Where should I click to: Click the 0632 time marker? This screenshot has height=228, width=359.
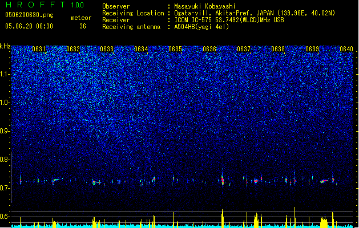(x=73, y=49)
